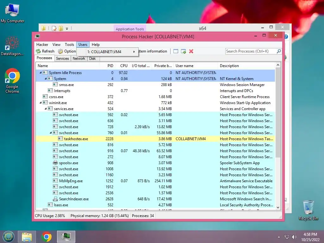Screen dimensions: 324x243
Task: Open File Explorer from taskbar
Action: click(27, 237)
